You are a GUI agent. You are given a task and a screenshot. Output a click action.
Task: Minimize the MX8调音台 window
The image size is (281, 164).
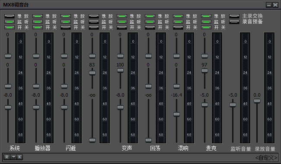pos(269,5)
